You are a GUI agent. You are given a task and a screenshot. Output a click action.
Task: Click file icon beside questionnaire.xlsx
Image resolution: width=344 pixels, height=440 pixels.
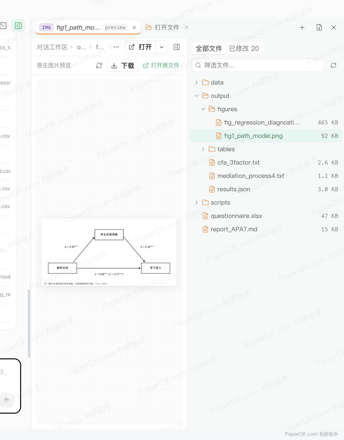(x=205, y=216)
